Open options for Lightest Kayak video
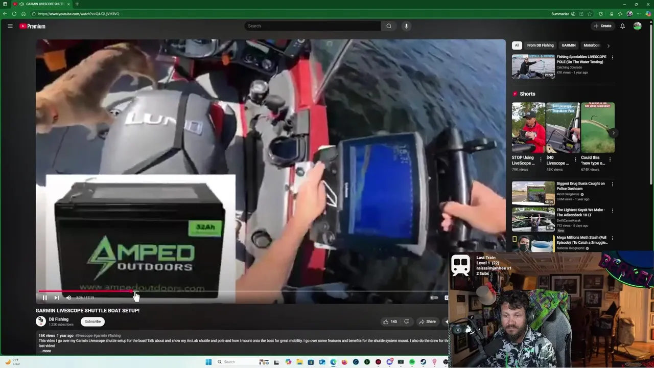The height and width of the screenshot is (368, 654). coord(612,211)
